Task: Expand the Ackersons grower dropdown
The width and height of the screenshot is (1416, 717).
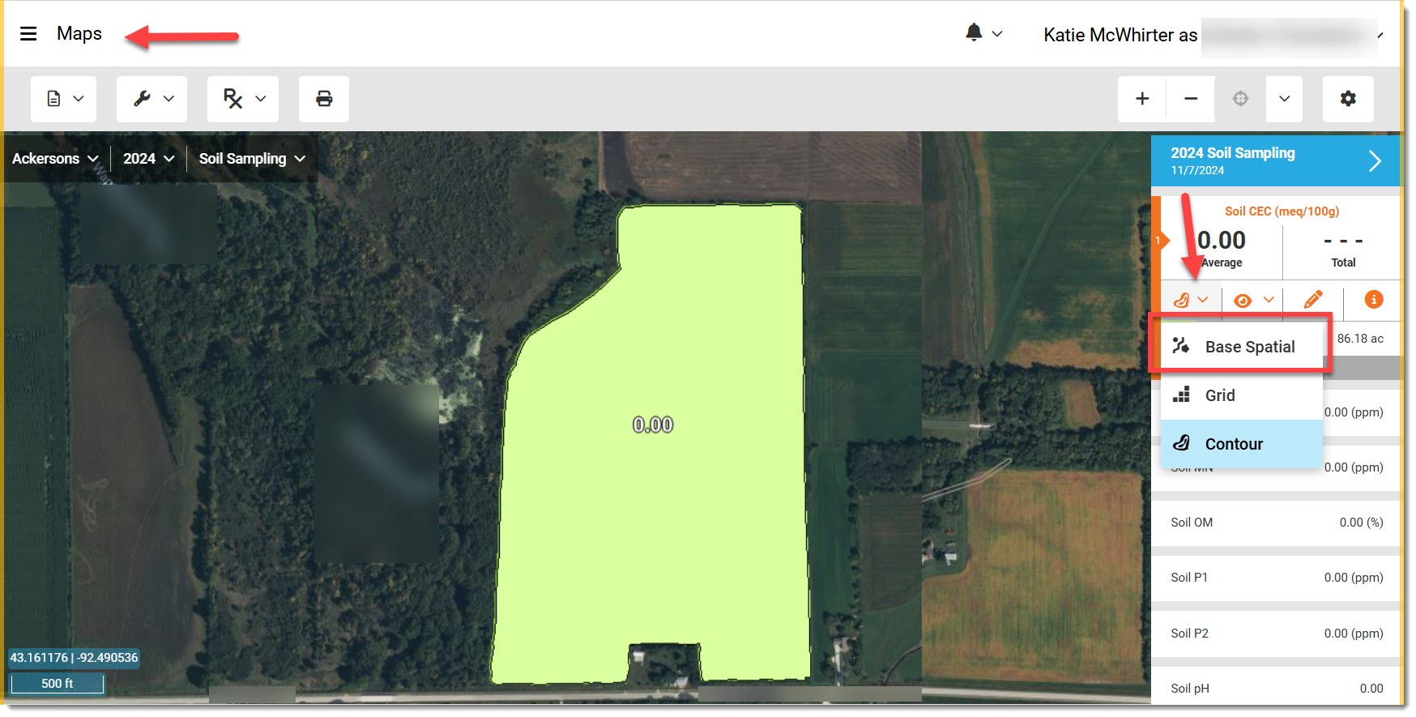Action: pyautogui.click(x=55, y=159)
